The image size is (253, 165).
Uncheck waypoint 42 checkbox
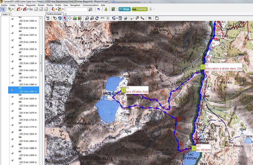12,19
